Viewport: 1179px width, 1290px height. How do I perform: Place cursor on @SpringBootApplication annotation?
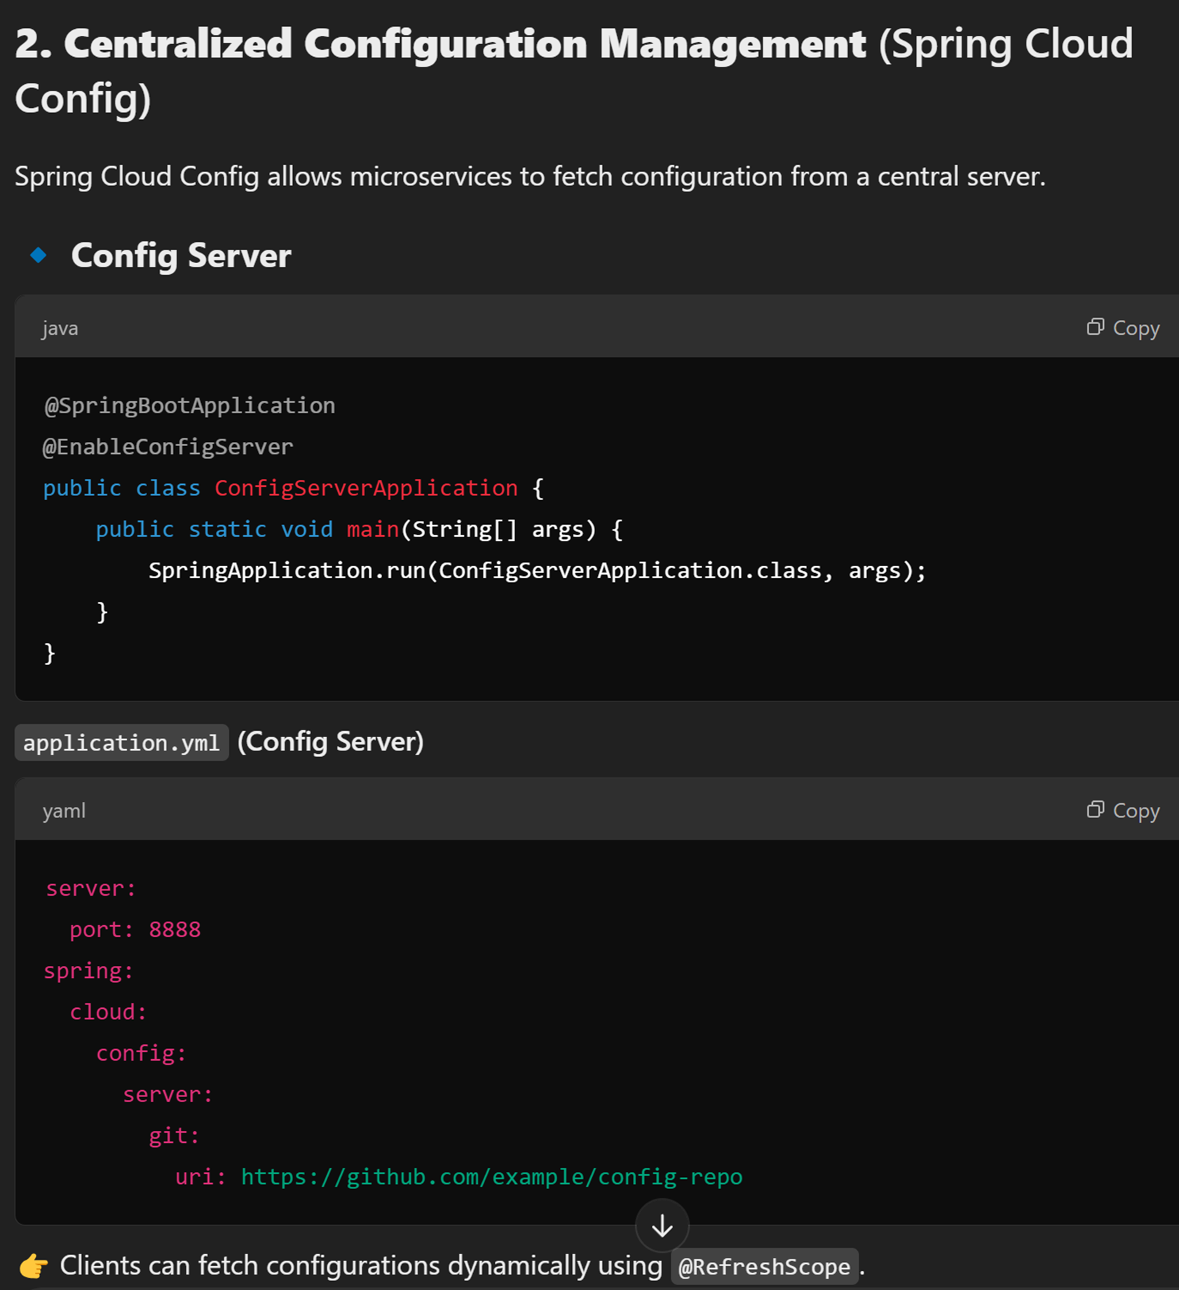click(x=189, y=405)
